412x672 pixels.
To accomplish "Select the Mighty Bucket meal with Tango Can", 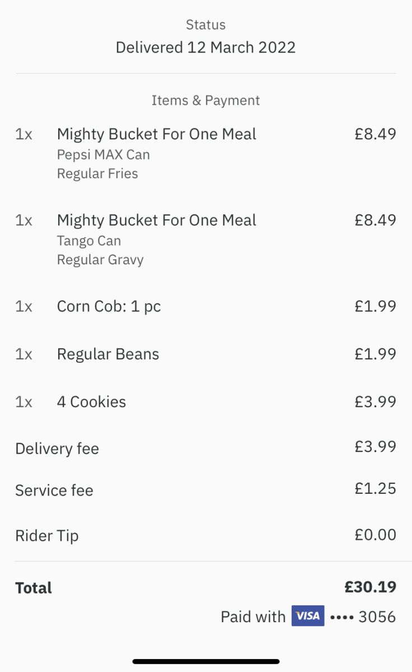I will [157, 220].
